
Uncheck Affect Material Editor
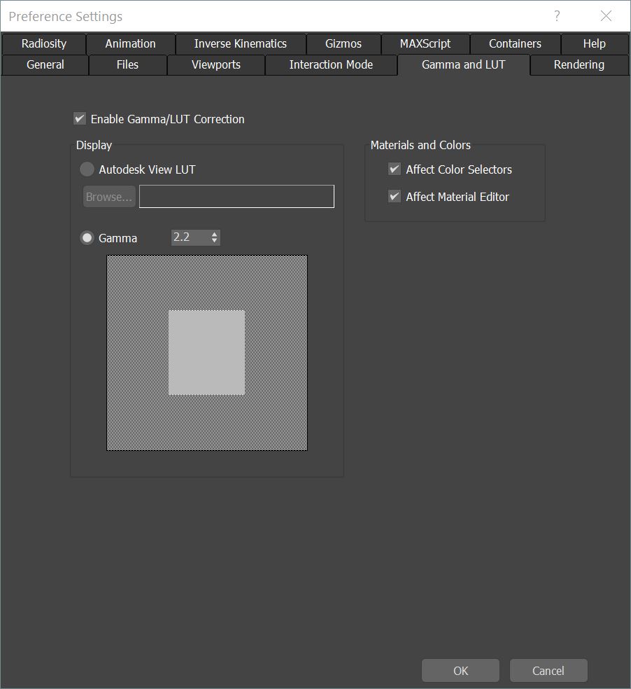(394, 196)
